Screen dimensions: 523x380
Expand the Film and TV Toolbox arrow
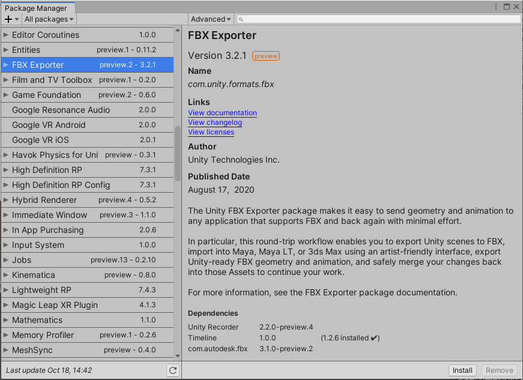[x=5, y=80]
